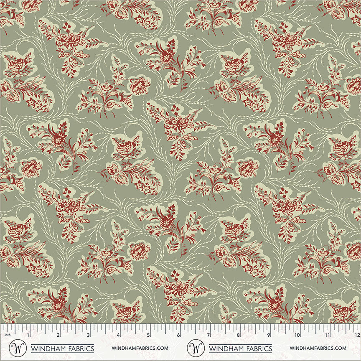Select the 8-inch number on the ruler
Viewport: 361px width, 361px height.
(x=238, y=336)
